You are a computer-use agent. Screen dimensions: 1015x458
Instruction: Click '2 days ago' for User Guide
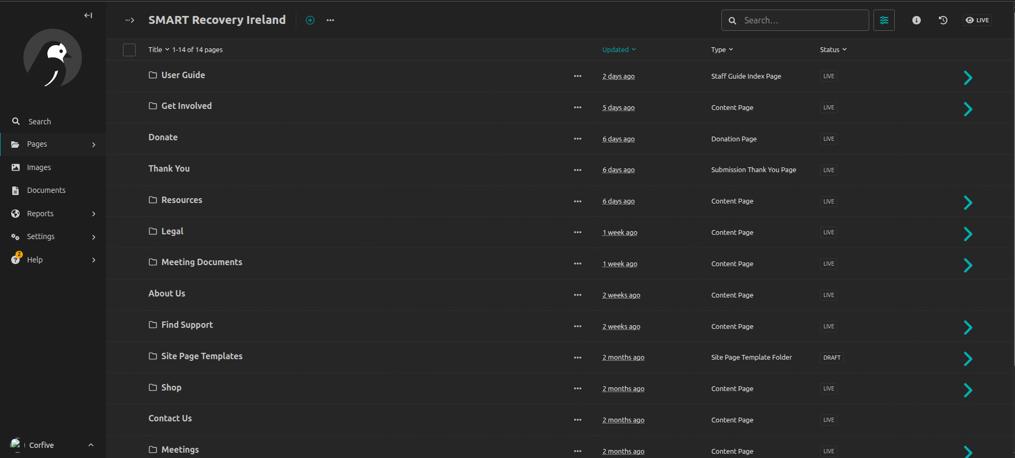pos(618,77)
